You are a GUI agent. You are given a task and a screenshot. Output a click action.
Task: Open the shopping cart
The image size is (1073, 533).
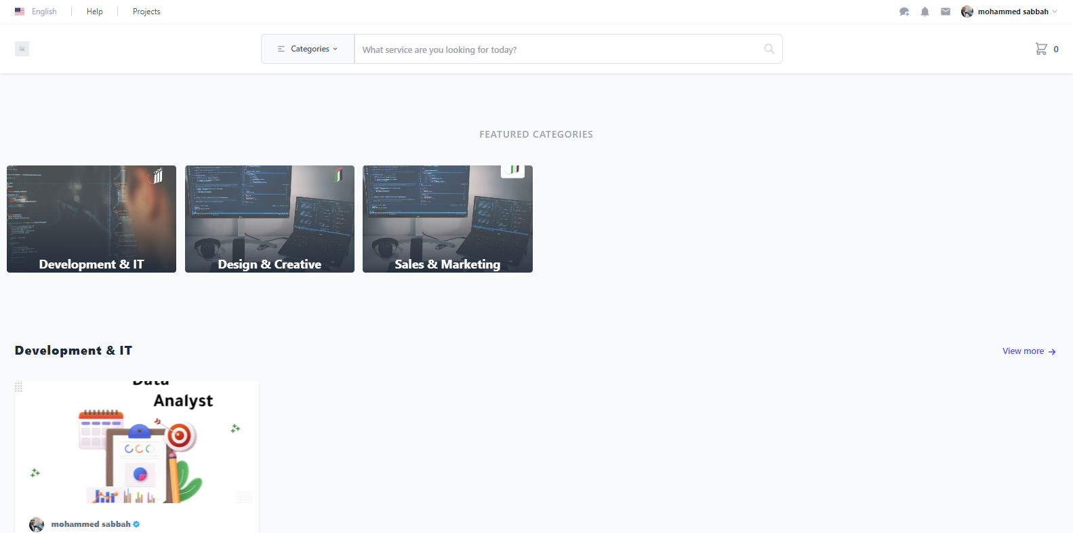(1041, 49)
